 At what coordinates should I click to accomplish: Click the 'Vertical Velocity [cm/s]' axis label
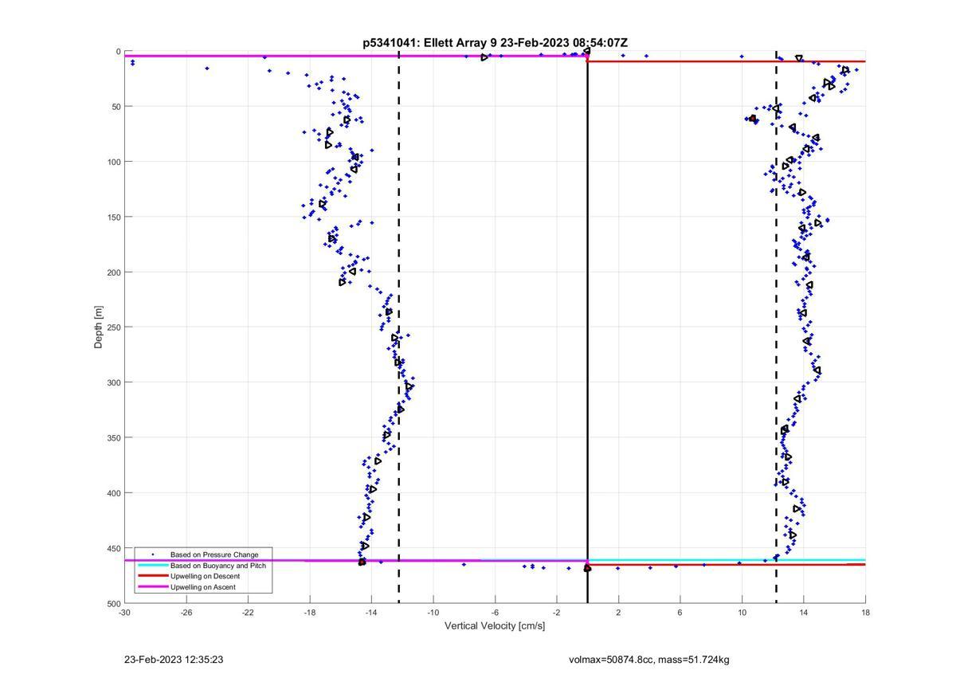click(495, 626)
